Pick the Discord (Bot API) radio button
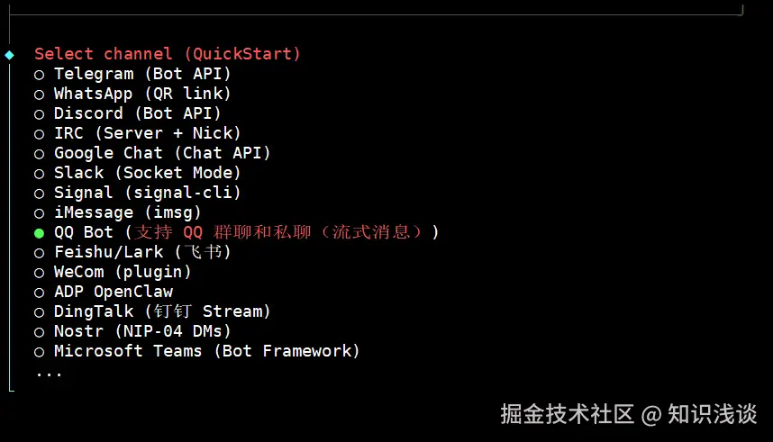The width and height of the screenshot is (773, 442). (40, 114)
